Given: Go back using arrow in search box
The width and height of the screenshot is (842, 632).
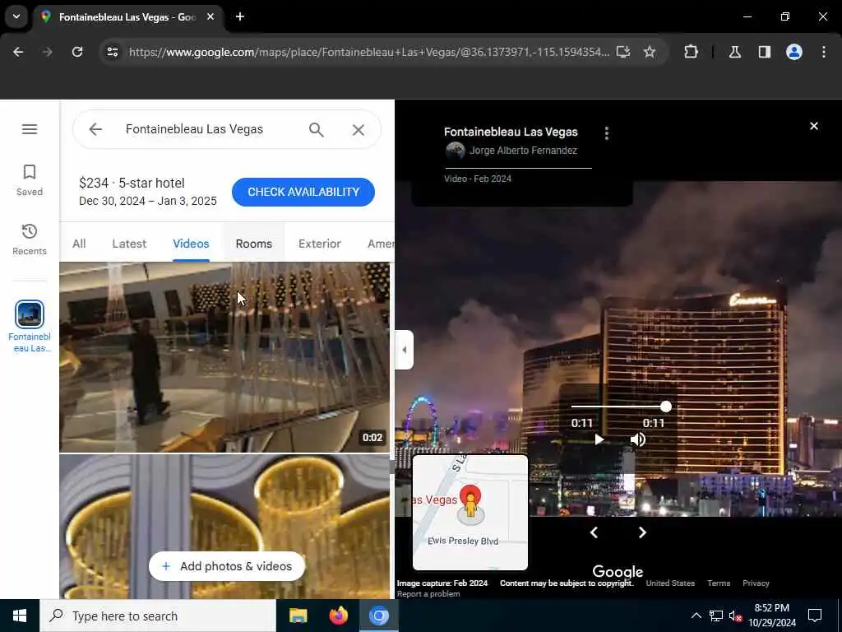Looking at the screenshot, I should [x=95, y=129].
